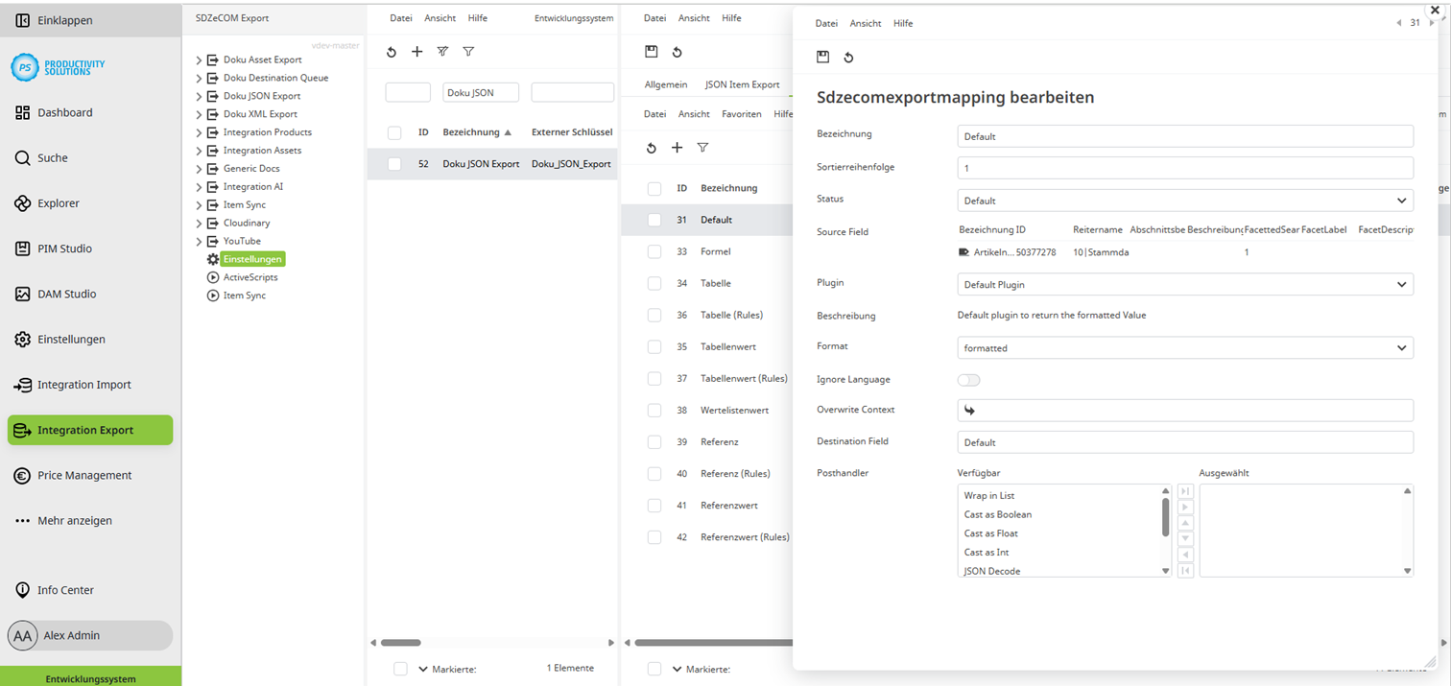Save the export mapping changes
Screen dimensions: 1451x686
(x=822, y=57)
